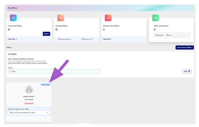Click the Jimmy Smith name
The height and width of the screenshot is (127, 199).
pos(29,99)
